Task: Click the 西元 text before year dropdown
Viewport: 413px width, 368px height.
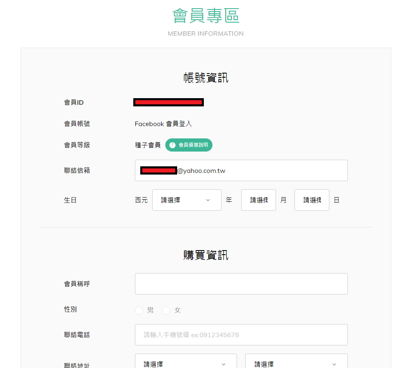Action: click(141, 200)
